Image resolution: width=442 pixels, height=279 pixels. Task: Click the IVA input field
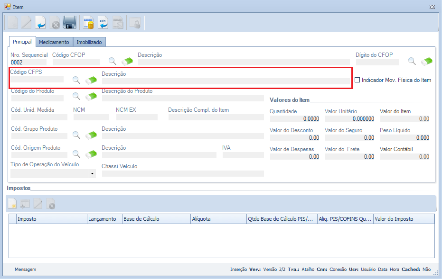coord(243,155)
